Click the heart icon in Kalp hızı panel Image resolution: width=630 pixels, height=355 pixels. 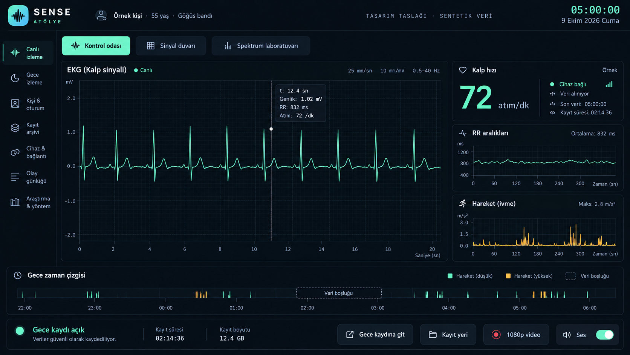(x=463, y=70)
